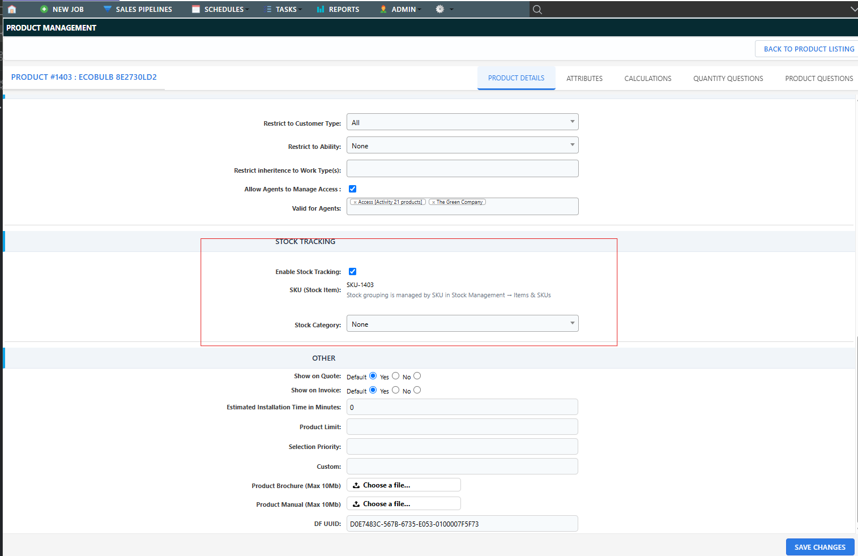
Task: Open the settings gear icon
Action: [439, 9]
